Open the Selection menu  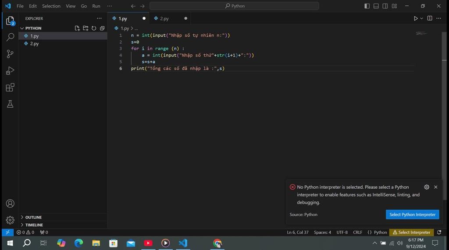[x=51, y=6]
